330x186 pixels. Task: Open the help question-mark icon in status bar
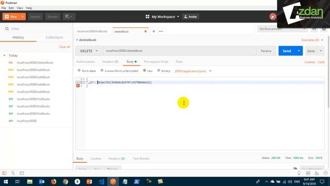pyautogui.click(x=325, y=173)
